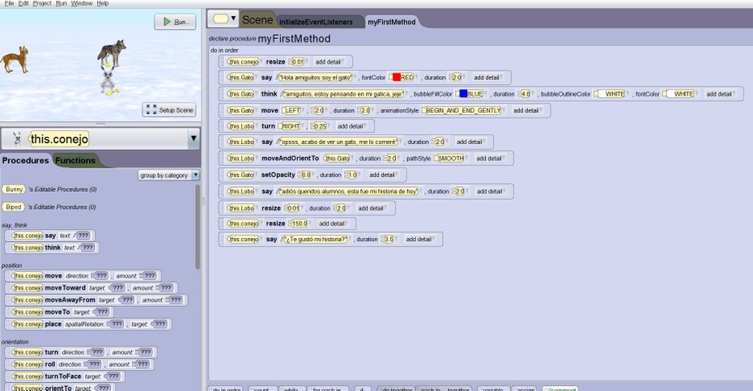Click add detail on Lobo turn statement
Image resolution: width=753 pixels, height=391 pixels.
click(350, 126)
